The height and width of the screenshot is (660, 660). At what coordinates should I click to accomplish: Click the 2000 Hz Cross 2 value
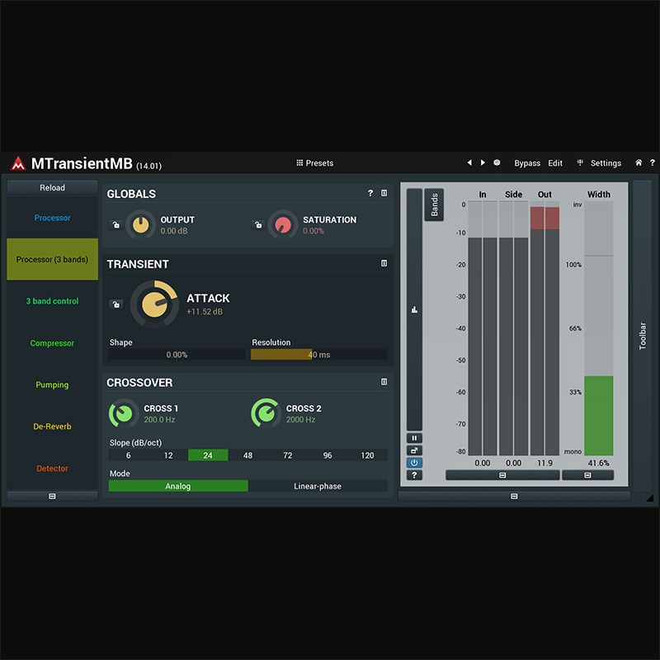coord(300,420)
